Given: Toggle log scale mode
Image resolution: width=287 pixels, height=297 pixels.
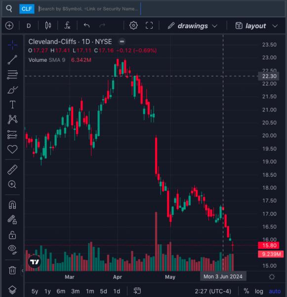Looking at the screenshot, I should [259, 291].
